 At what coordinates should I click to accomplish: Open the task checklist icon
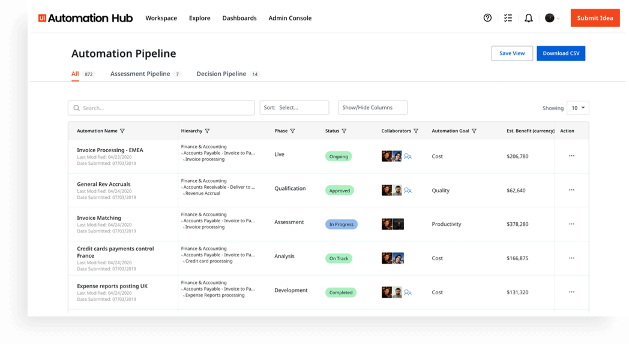pos(508,17)
